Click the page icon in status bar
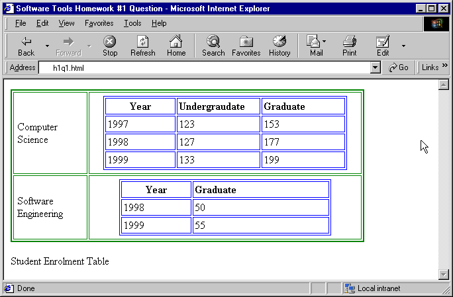 [9, 288]
